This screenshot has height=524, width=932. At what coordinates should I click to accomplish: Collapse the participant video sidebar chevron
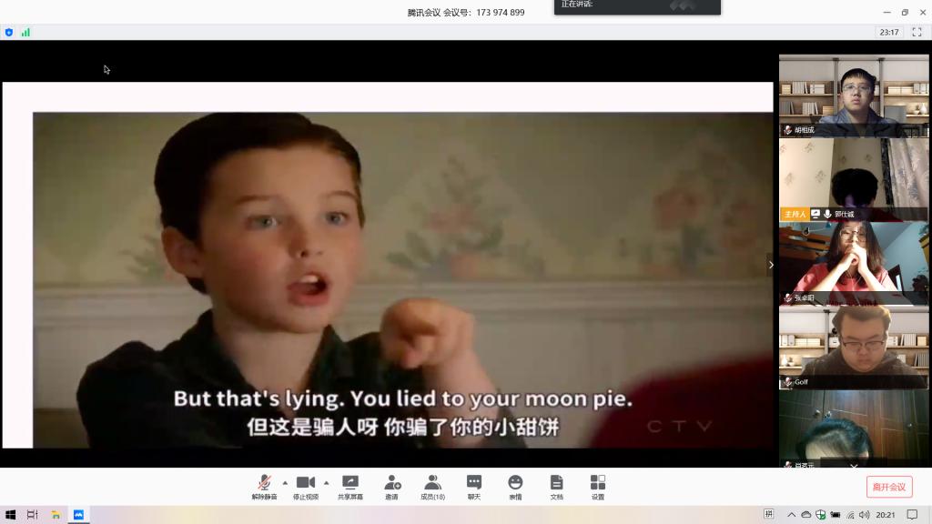[x=771, y=265]
